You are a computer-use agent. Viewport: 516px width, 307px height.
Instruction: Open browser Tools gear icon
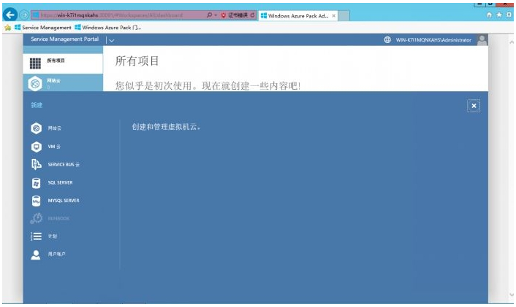509,15
